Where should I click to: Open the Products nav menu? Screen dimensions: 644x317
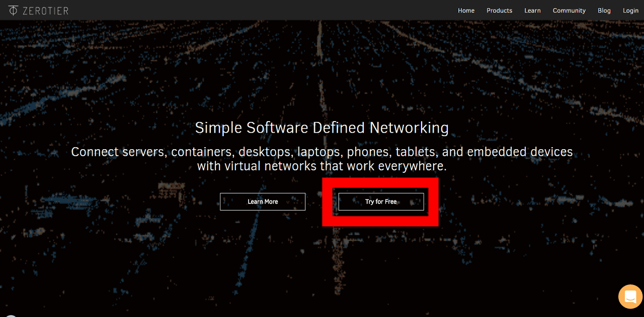(x=499, y=11)
